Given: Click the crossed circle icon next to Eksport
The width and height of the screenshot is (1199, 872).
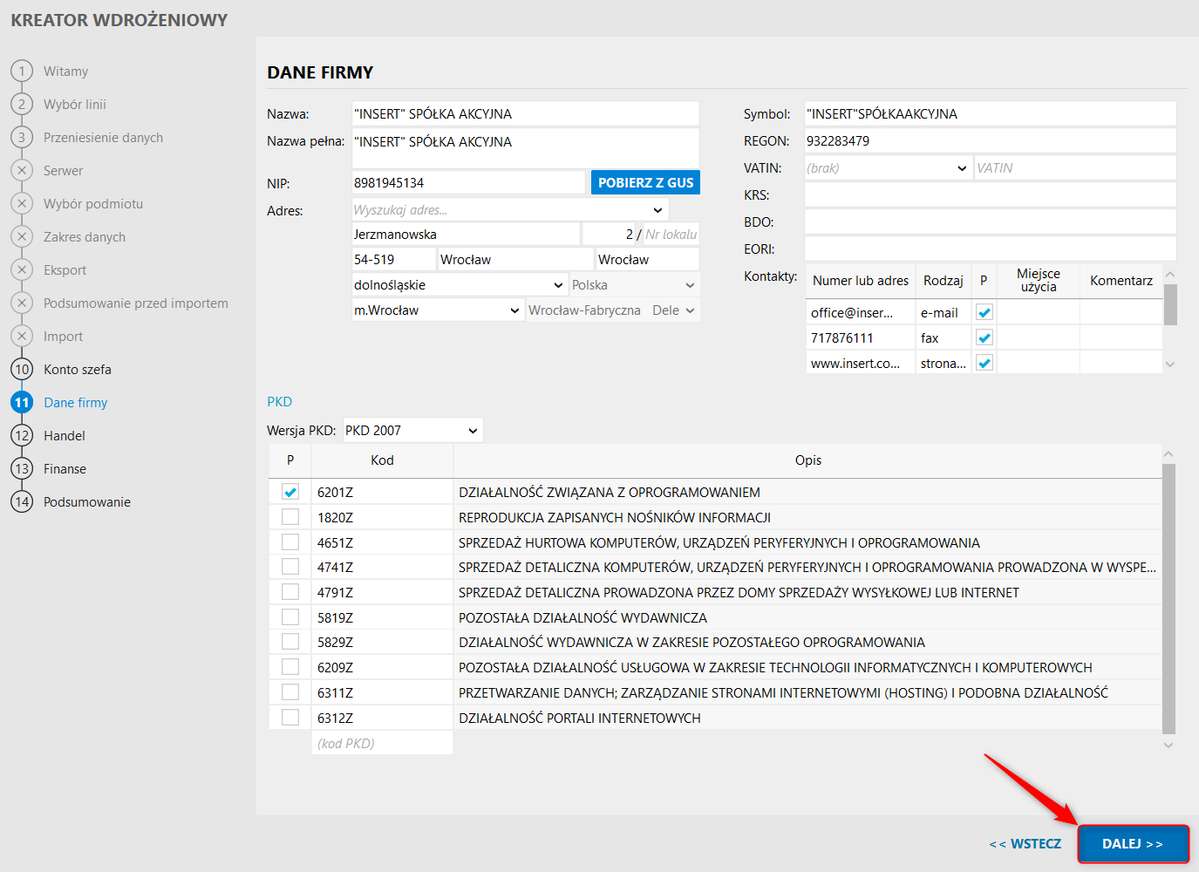Looking at the screenshot, I should click(22, 269).
